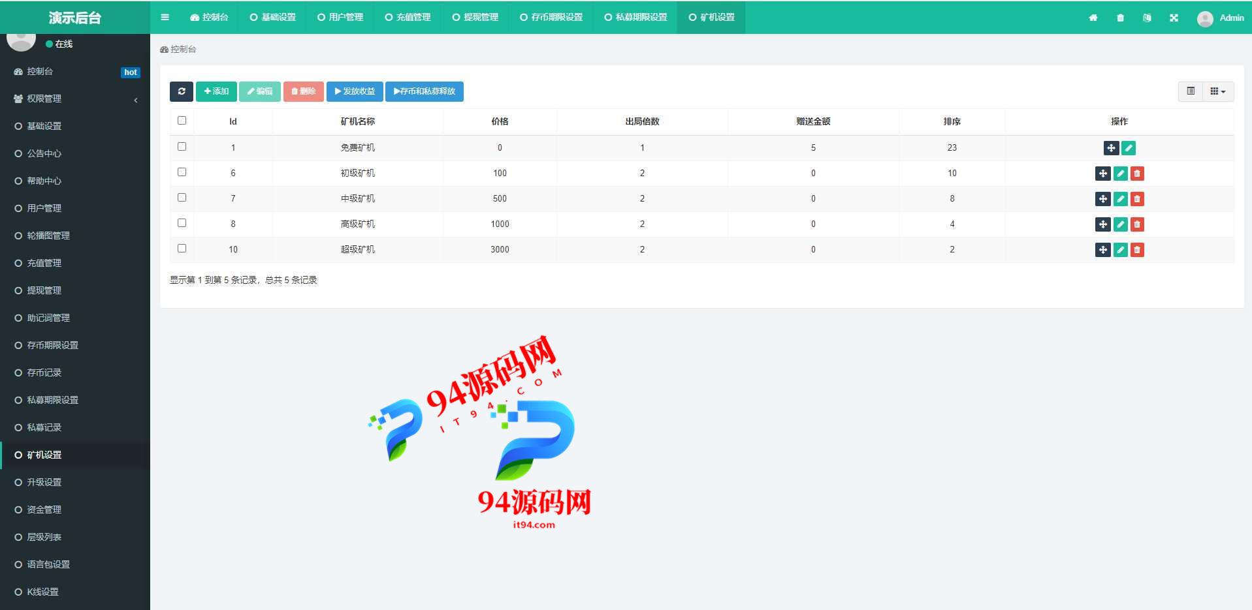Switch to the 基础设置 tab
Image resolution: width=1252 pixels, height=610 pixels.
pos(272,17)
